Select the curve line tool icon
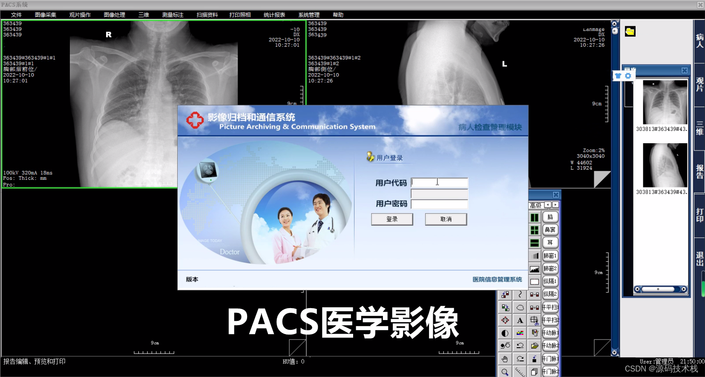The width and height of the screenshot is (705, 377). coord(520,294)
